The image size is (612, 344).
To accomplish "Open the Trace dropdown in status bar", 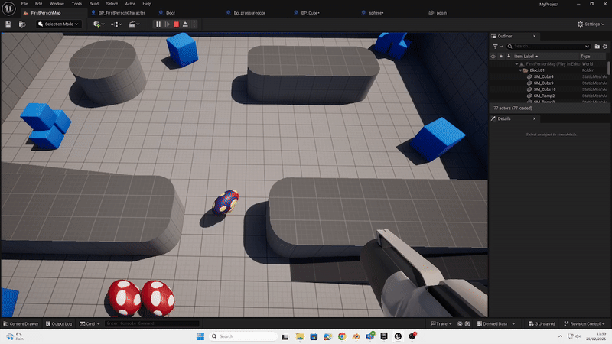I will [441, 323].
